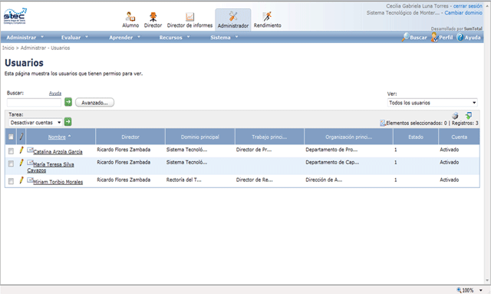491x294 pixels.
Task: Click the green search go arrow
Action: (68, 102)
